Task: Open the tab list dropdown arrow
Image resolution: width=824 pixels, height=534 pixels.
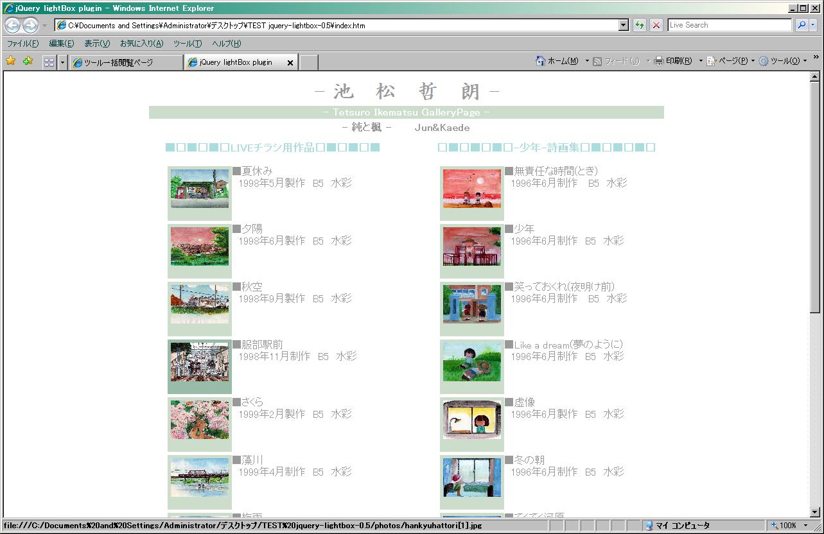Action: pyautogui.click(x=62, y=62)
